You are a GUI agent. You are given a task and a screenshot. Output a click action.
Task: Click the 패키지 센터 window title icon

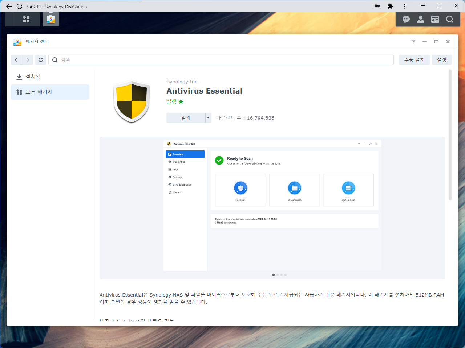(x=17, y=42)
